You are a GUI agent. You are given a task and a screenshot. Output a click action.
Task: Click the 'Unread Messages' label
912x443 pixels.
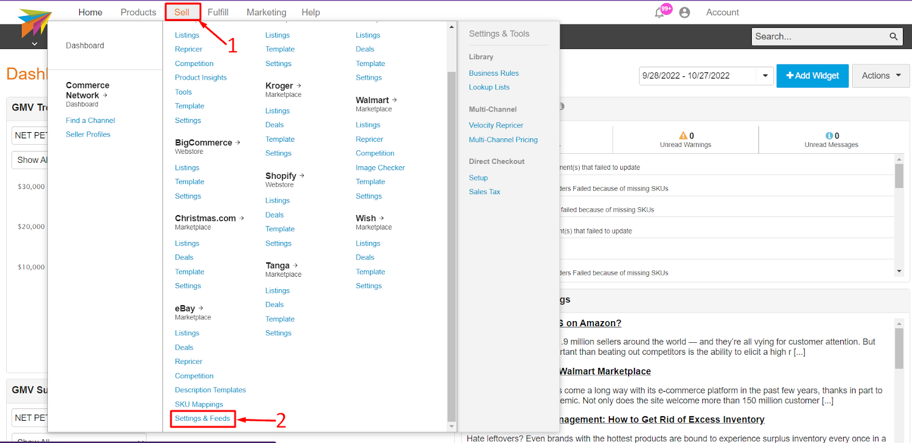(832, 145)
